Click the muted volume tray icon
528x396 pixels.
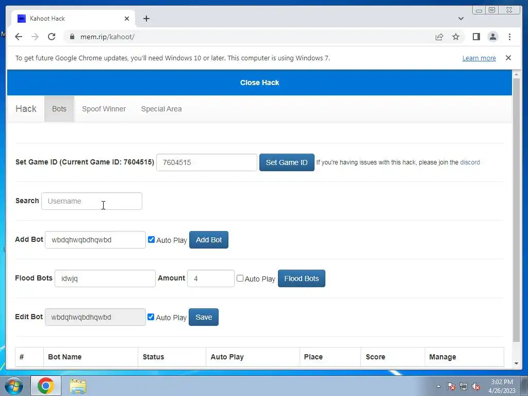click(476, 386)
